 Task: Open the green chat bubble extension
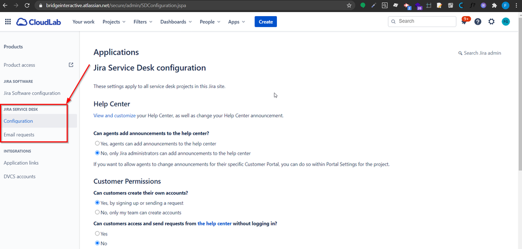(363, 5)
